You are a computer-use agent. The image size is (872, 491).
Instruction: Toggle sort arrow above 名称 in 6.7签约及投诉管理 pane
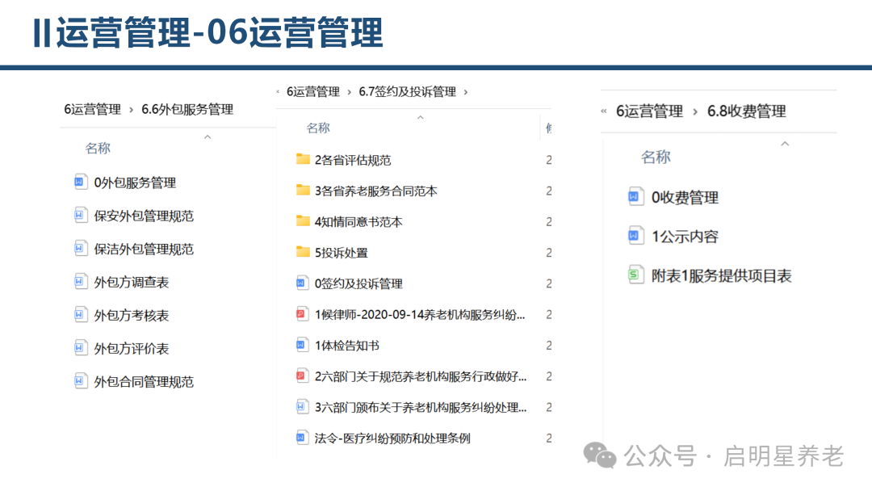tap(421, 117)
